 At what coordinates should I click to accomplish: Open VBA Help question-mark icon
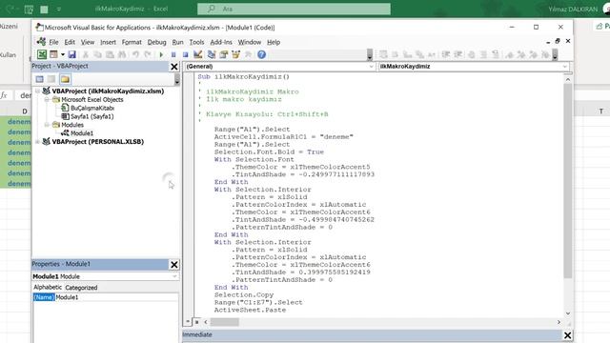tap(261, 55)
